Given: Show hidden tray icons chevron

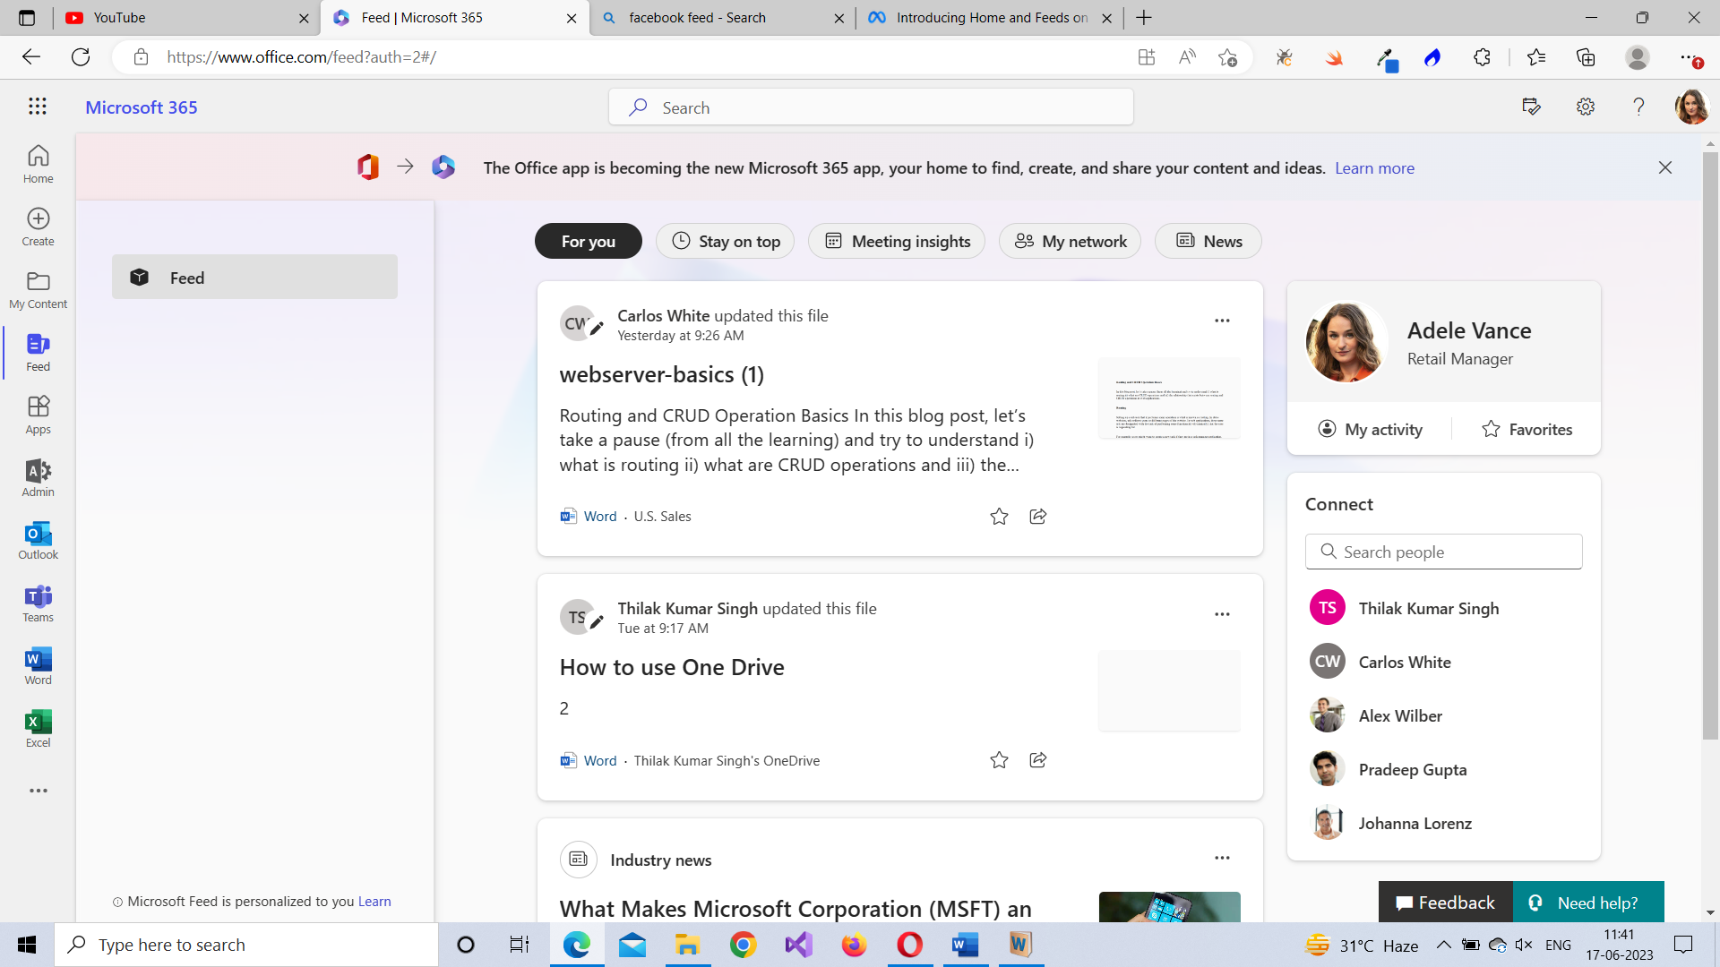Looking at the screenshot, I should (x=1443, y=945).
